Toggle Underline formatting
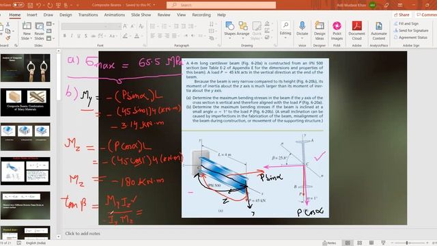The image size is (437, 246). pos(79,36)
